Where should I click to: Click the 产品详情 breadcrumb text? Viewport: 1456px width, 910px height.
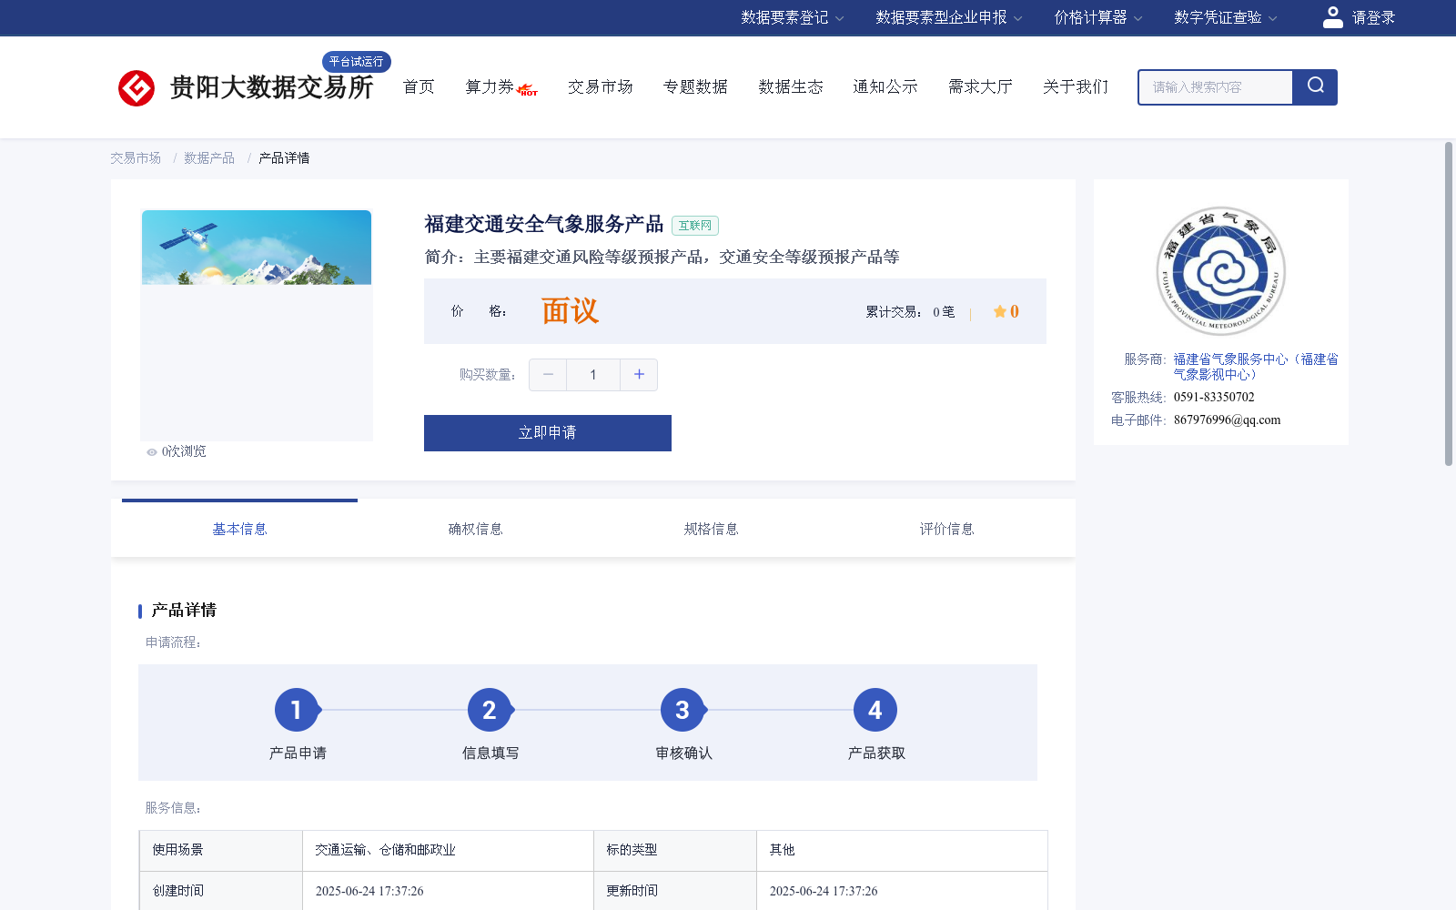pos(284,158)
